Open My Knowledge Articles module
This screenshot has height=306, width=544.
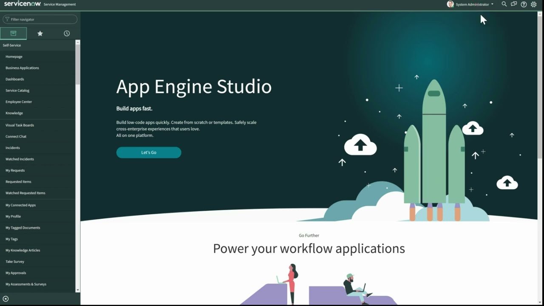pos(23,250)
